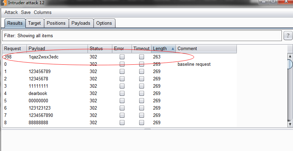Open the Save menu
Viewport: 293px width, 151px height.
25,12
